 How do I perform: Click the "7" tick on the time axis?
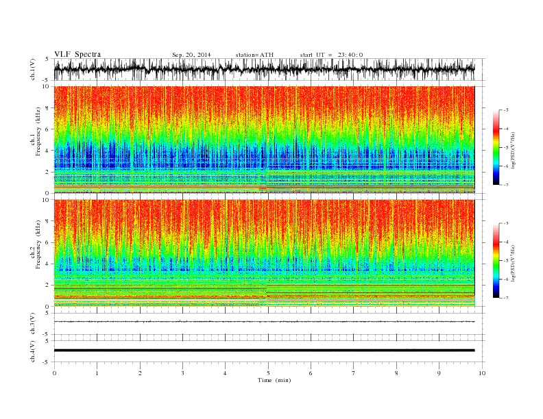tap(354, 373)
